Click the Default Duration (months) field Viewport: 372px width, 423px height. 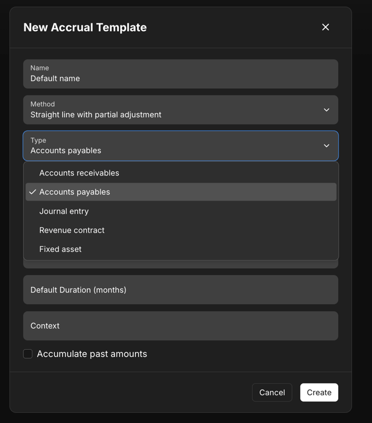(x=180, y=290)
